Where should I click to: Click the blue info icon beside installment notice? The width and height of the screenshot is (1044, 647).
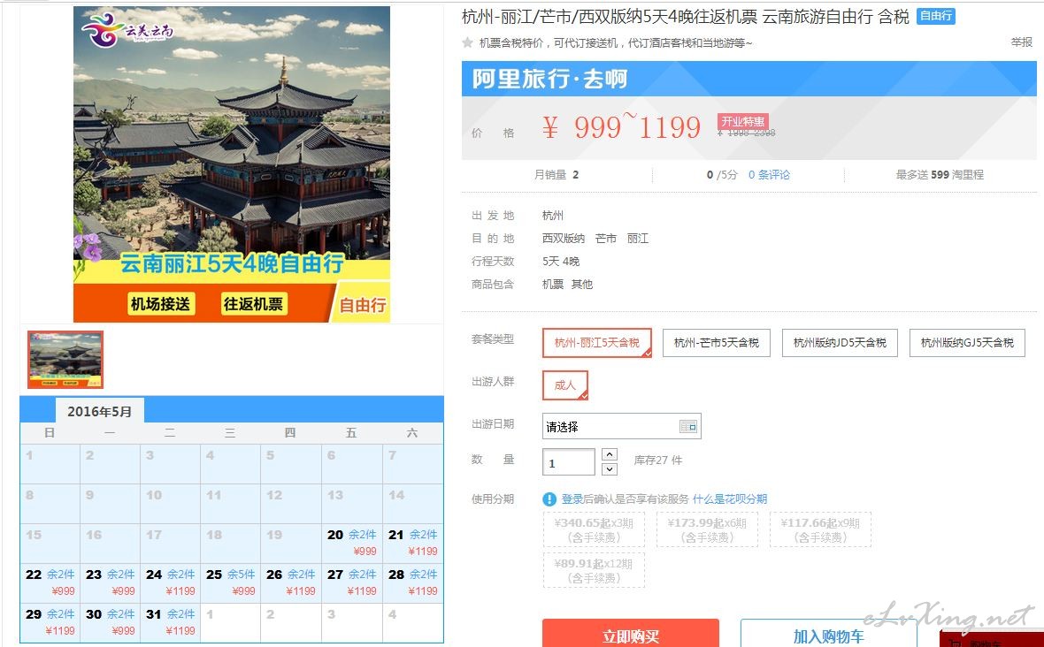pyautogui.click(x=549, y=499)
